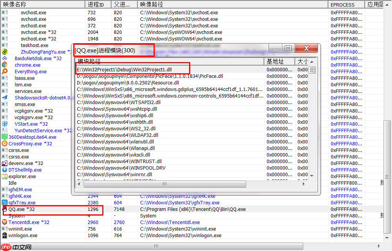This screenshot has width=392, height=251.
Task: Click the Everything.exe magnifier icon
Action: (4, 71)
